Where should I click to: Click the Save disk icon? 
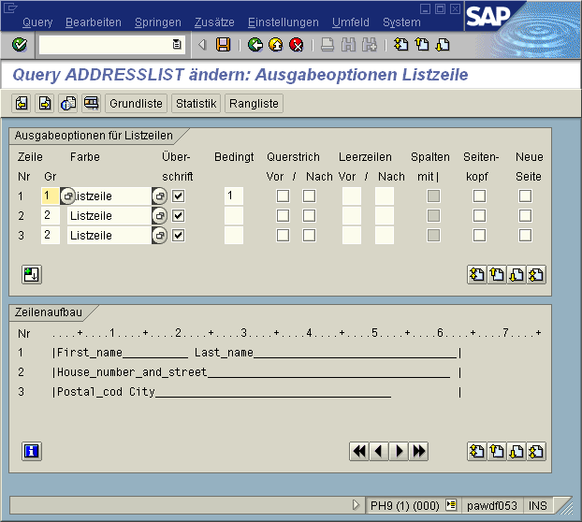223,45
